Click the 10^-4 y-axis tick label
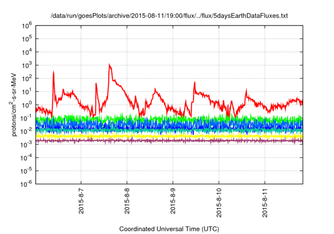The height and width of the screenshot is (234, 334). 27,158
